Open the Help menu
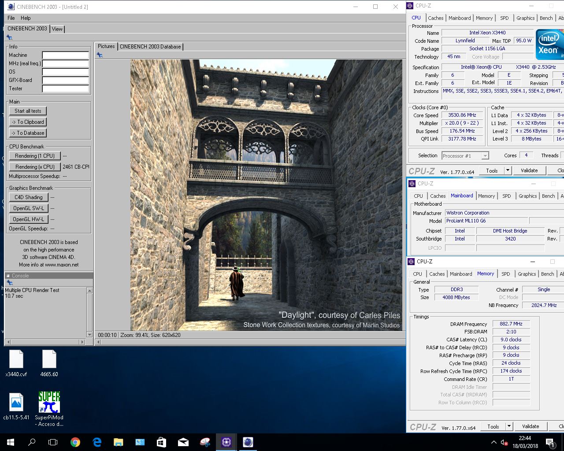This screenshot has height=451, width=564. [x=26, y=18]
